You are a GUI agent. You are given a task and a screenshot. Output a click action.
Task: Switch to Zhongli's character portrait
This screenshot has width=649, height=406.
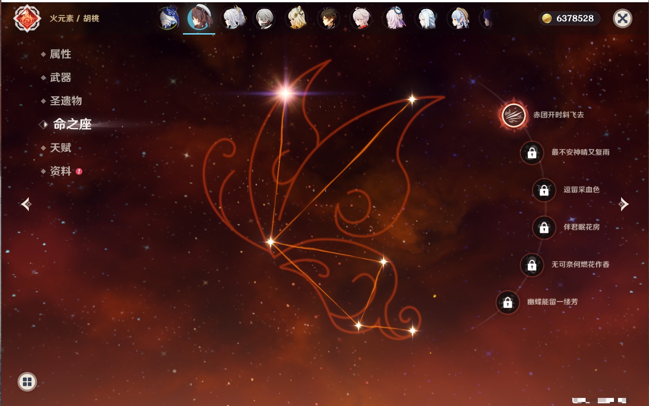(328, 19)
